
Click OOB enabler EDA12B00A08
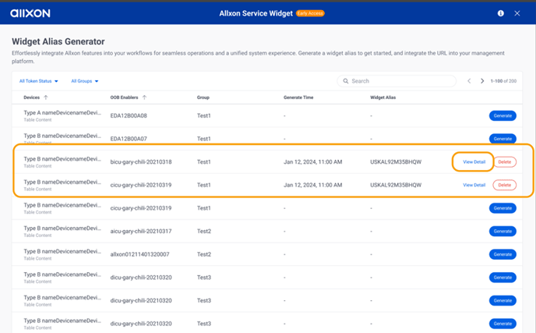[x=129, y=115]
